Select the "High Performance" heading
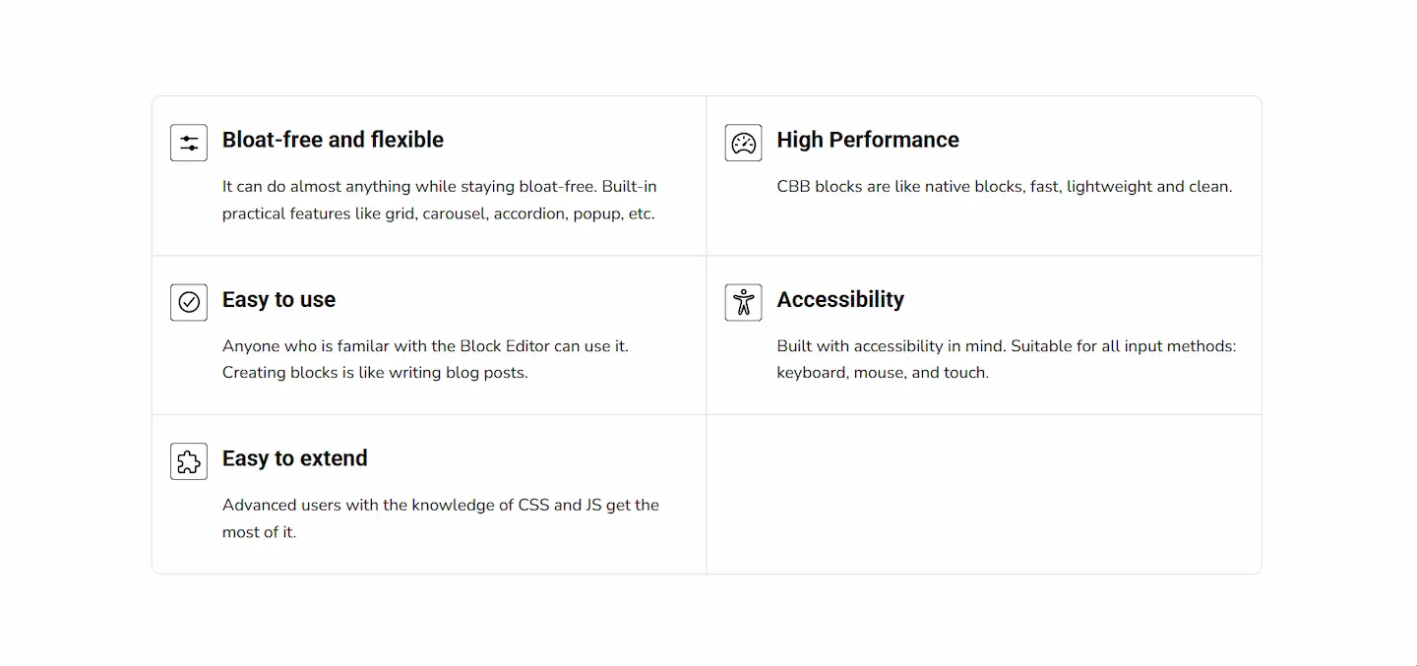The image size is (1417, 666). click(867, 140)
